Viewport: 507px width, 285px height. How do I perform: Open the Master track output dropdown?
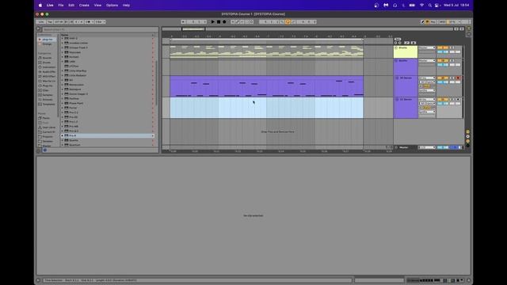point(427,147)
